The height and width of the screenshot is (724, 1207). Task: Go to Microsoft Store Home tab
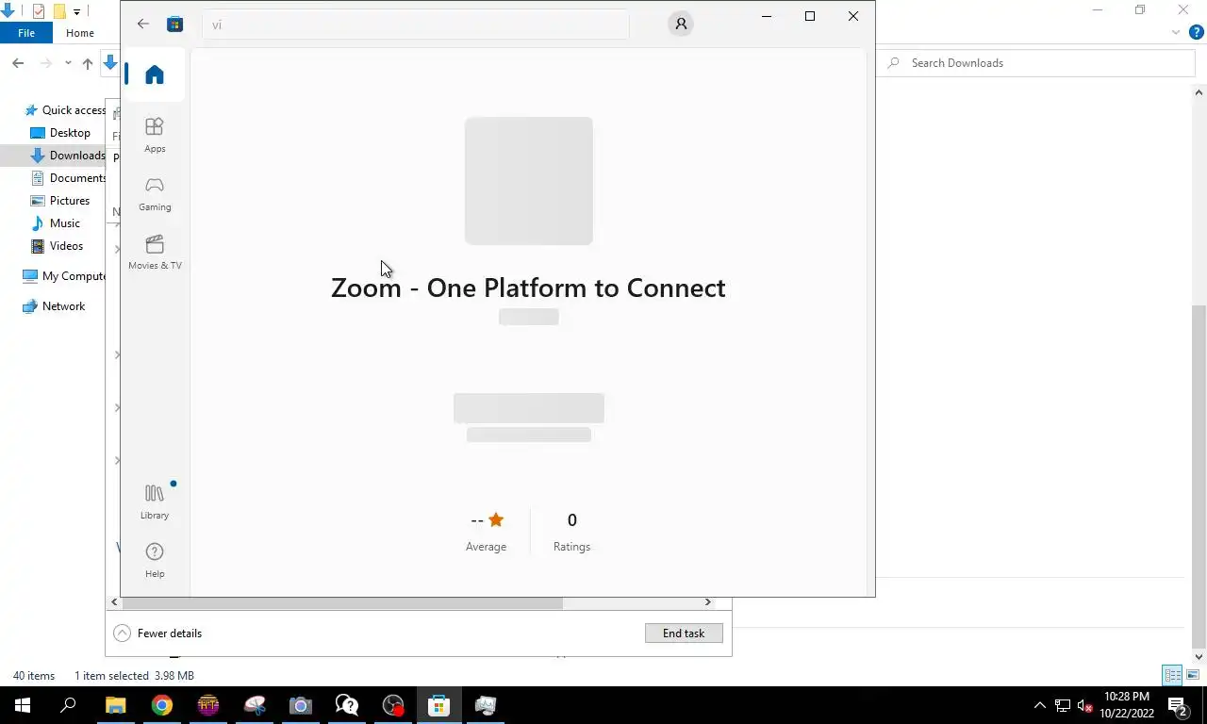click(x=155, y=74)
